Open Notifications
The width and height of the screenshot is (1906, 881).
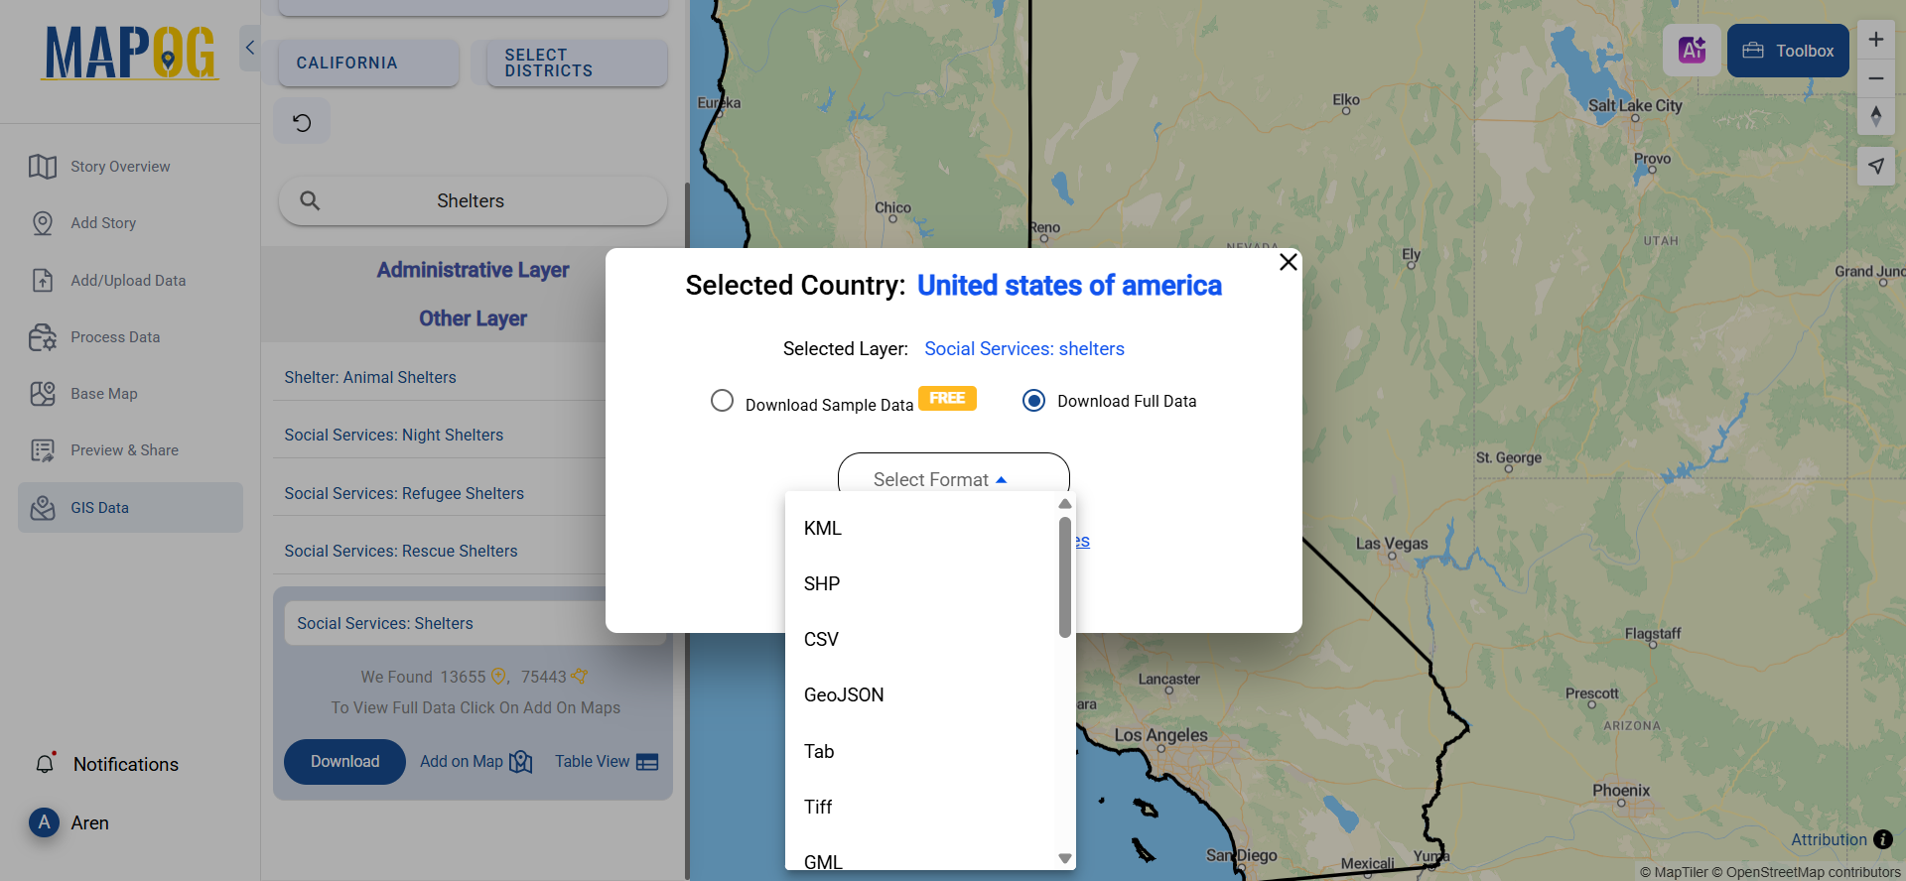coord(125,764)
